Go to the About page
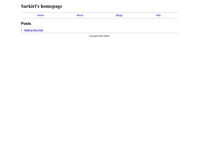The width and height of the screenshot is (199, 149). (x=80, y=15)
